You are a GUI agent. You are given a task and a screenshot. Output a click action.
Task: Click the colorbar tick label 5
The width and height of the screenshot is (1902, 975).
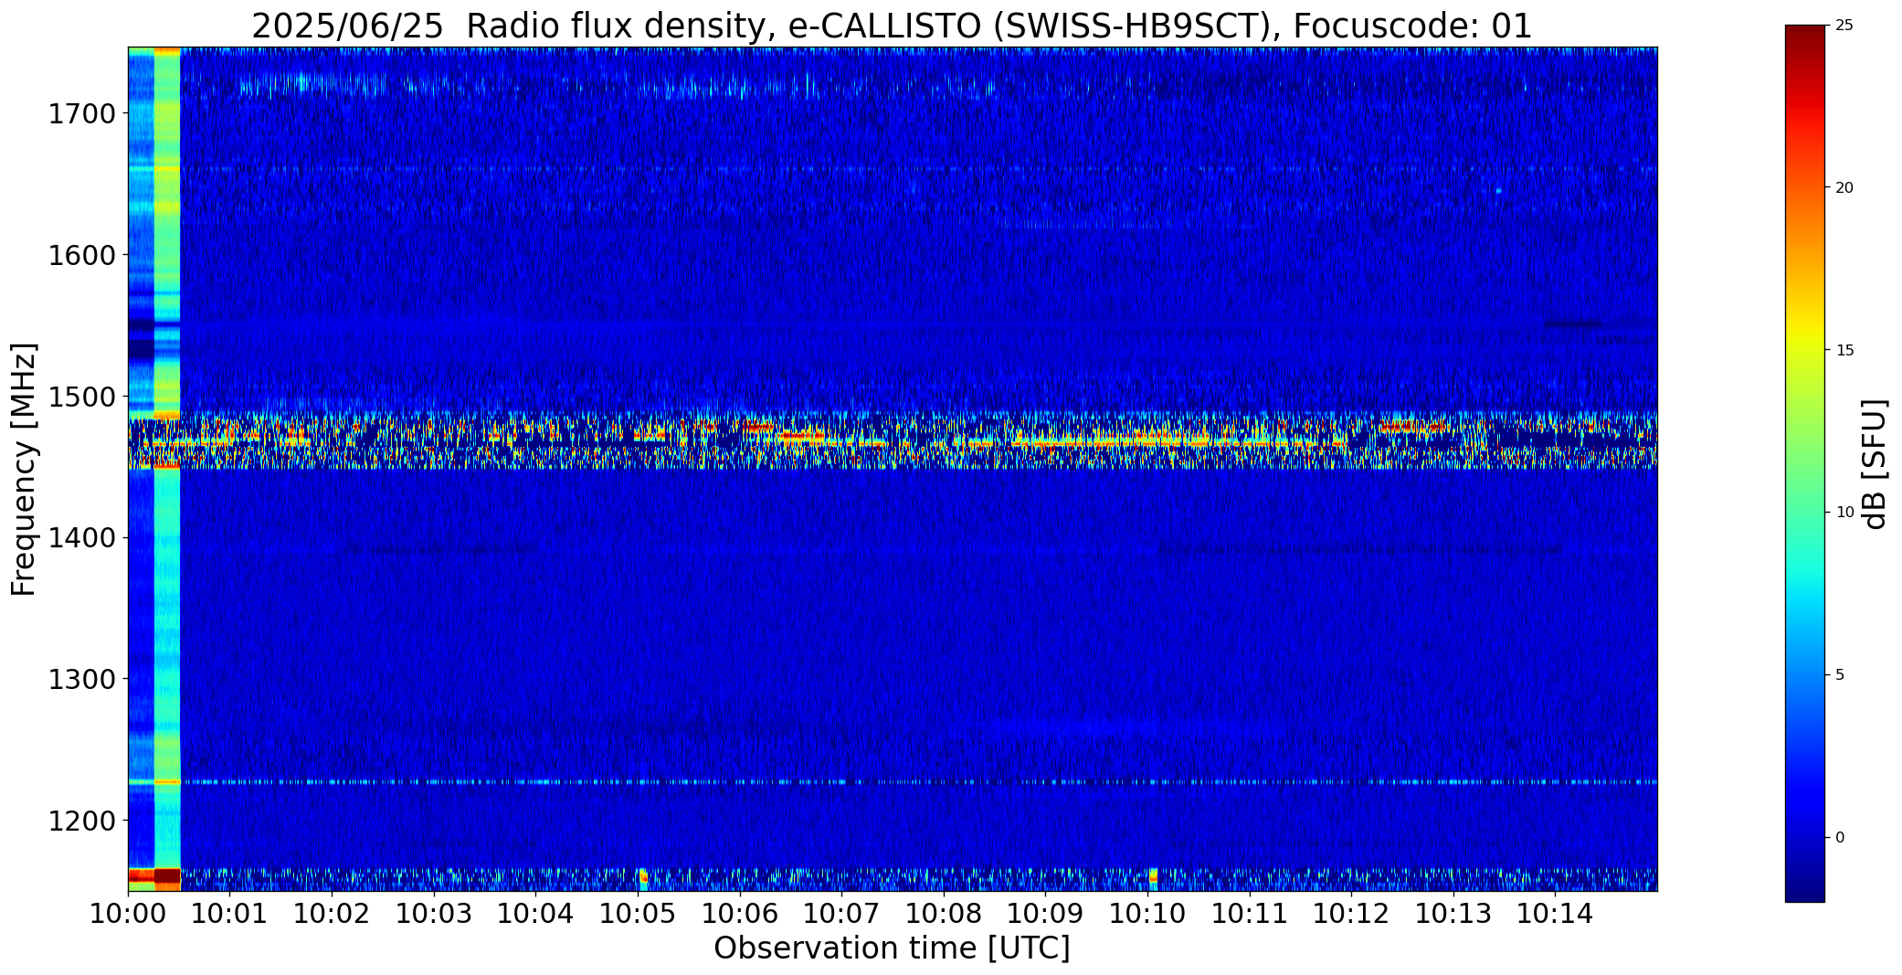(1839, 675)
